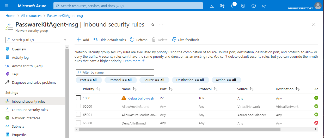Click the top bar feedback icon
The width and height of the screenshot is (324, 138).
[x=264, y=6]
